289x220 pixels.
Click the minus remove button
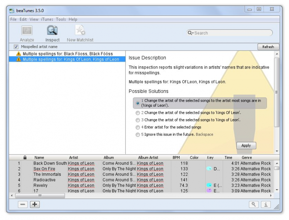coord(23,204)
